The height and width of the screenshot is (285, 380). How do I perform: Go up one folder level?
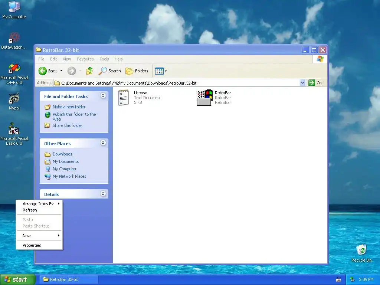click(89, 71)
